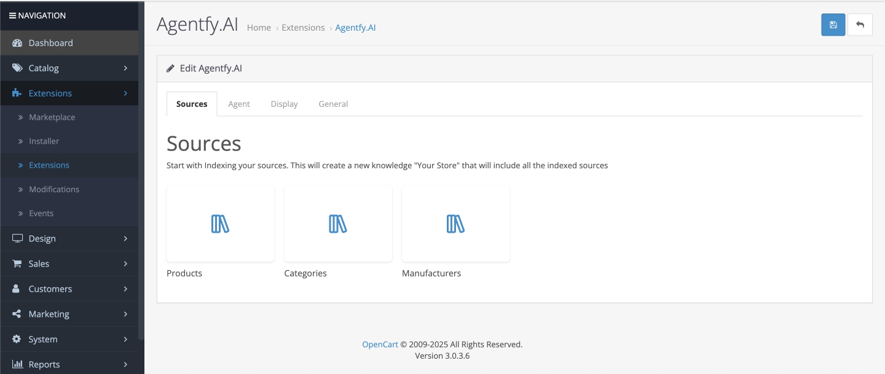
Task: Click the Catalog tags icon
Action: 17,68
